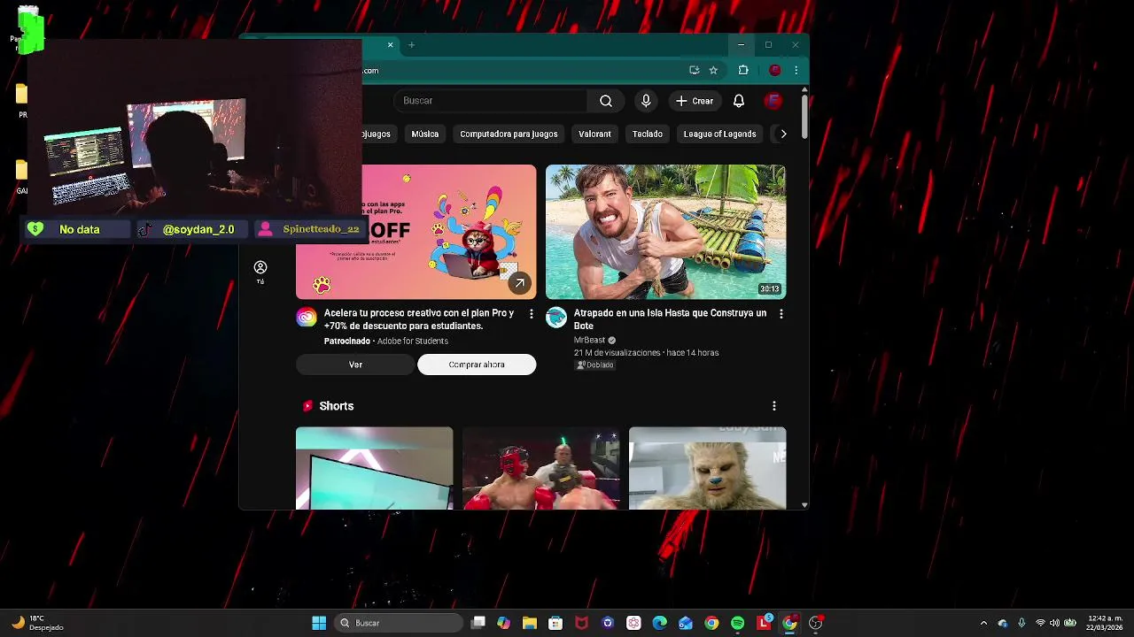This screenshot has height=637, width=1134.
Task: Open Chrome extensions puzzle icon
Action: click(743, 70)
